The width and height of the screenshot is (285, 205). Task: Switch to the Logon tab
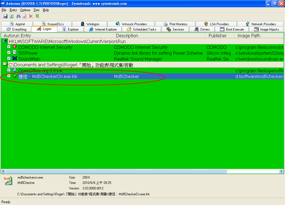click(x=44, y=29)
